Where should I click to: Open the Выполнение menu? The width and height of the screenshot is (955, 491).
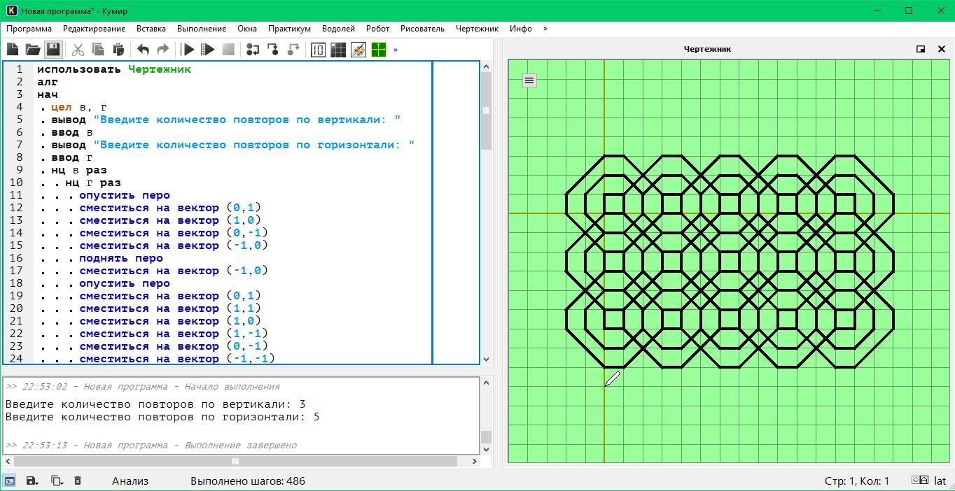click(202, 29)
